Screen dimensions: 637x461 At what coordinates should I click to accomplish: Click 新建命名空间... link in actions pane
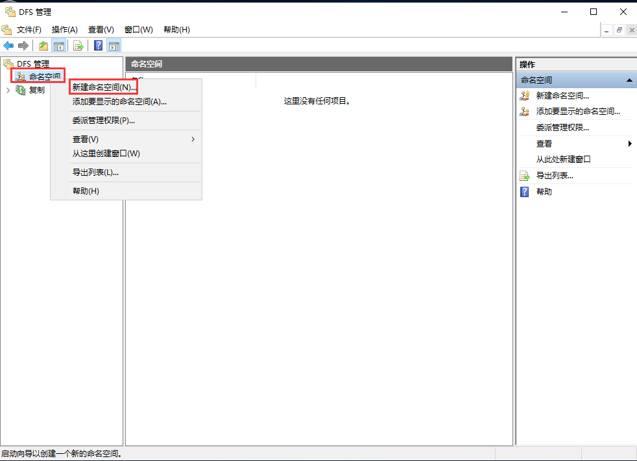[562, 96]
